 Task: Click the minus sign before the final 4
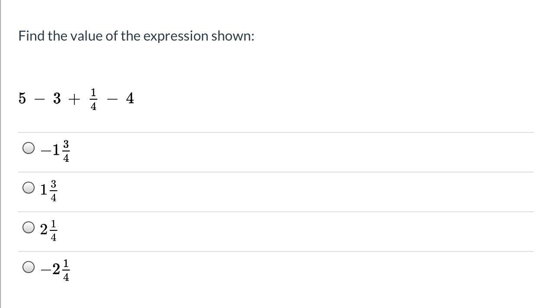112,99
